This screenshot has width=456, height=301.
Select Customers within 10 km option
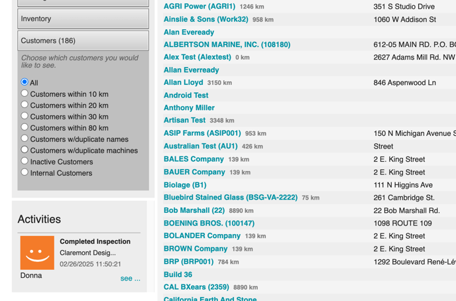coord(25,93)
